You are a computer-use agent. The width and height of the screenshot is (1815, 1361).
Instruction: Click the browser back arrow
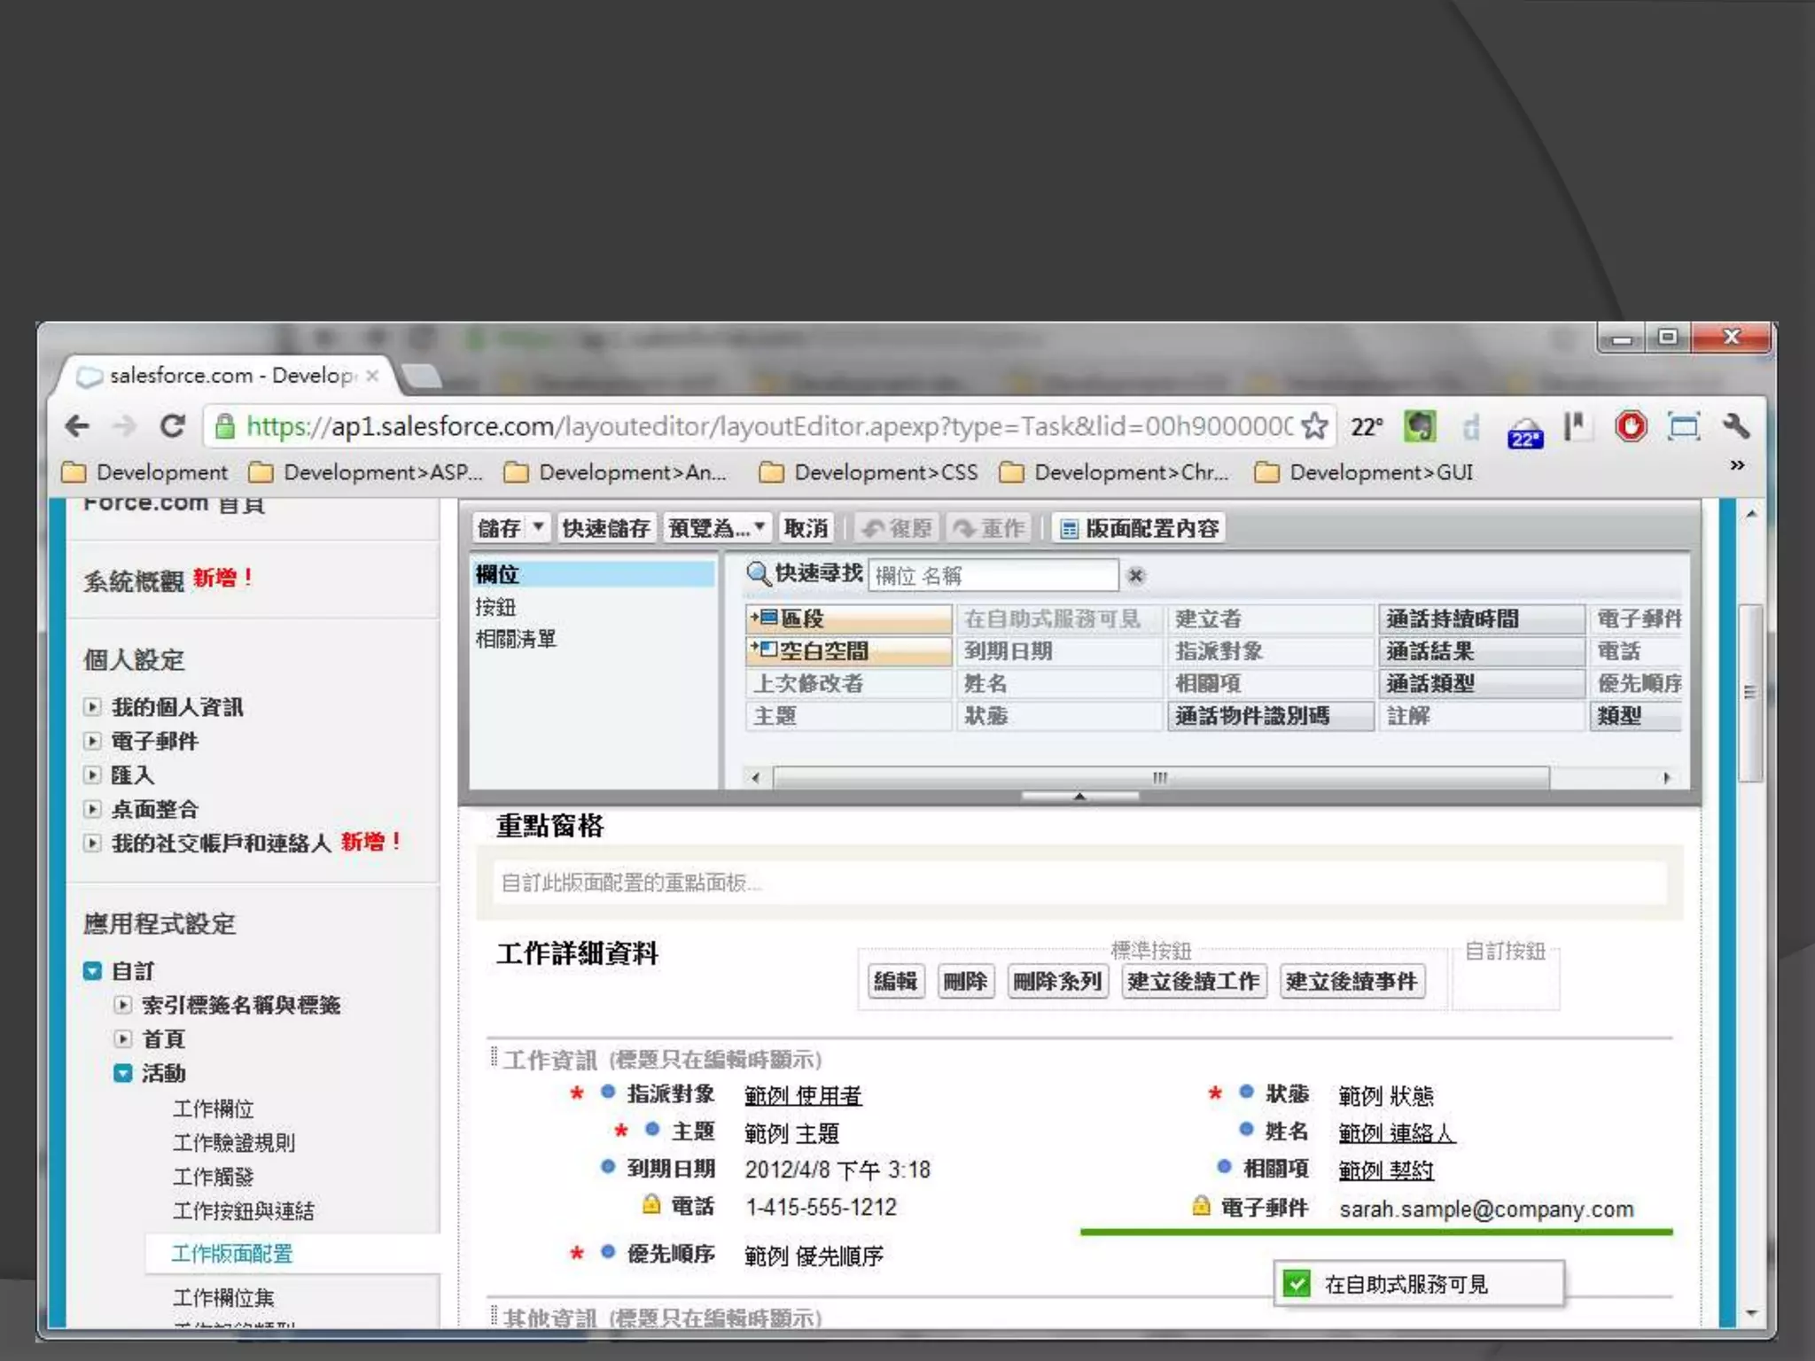78,426
